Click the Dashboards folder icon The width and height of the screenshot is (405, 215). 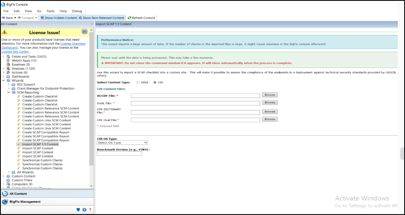8,76
